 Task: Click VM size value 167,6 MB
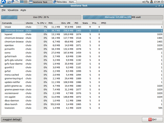(68, 53)
